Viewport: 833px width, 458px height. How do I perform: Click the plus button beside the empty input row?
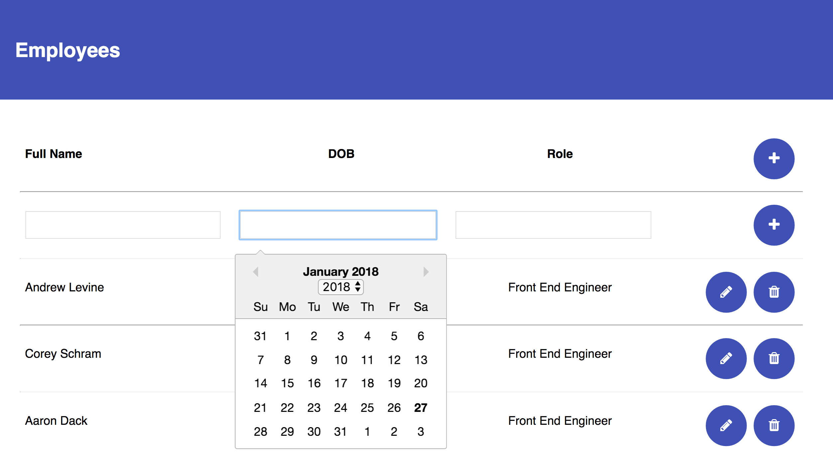tap(774, 225)
